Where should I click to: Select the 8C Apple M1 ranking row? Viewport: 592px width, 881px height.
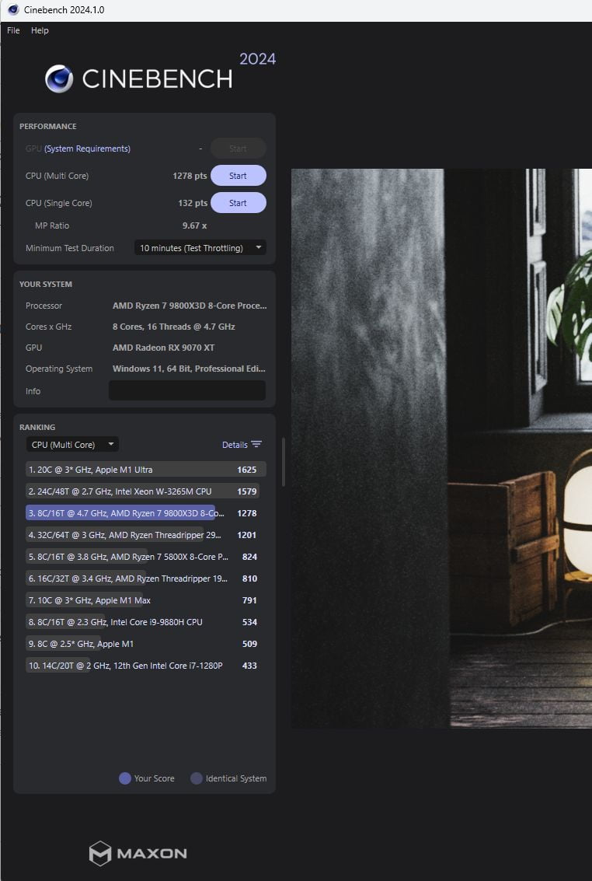click(146, 644)
